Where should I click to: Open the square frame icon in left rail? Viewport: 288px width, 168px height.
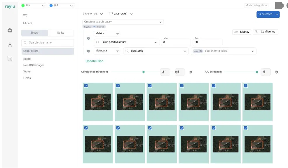[10, 59]
